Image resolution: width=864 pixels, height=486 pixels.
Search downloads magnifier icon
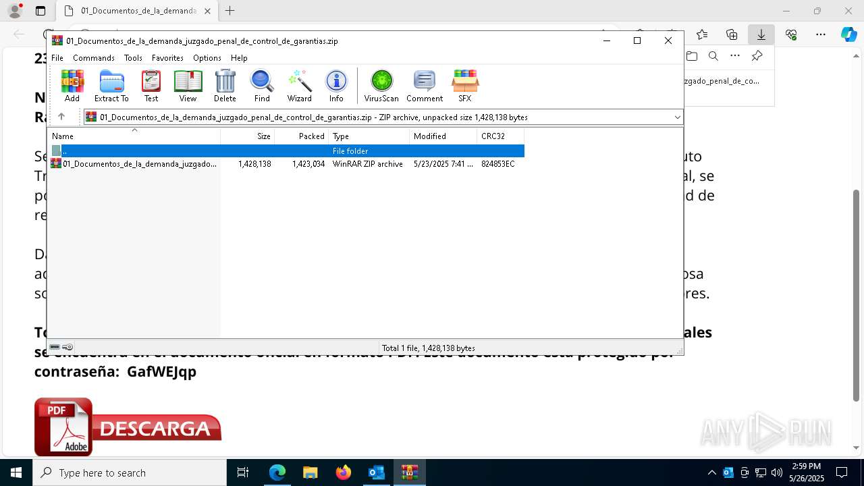click(713, 56)
